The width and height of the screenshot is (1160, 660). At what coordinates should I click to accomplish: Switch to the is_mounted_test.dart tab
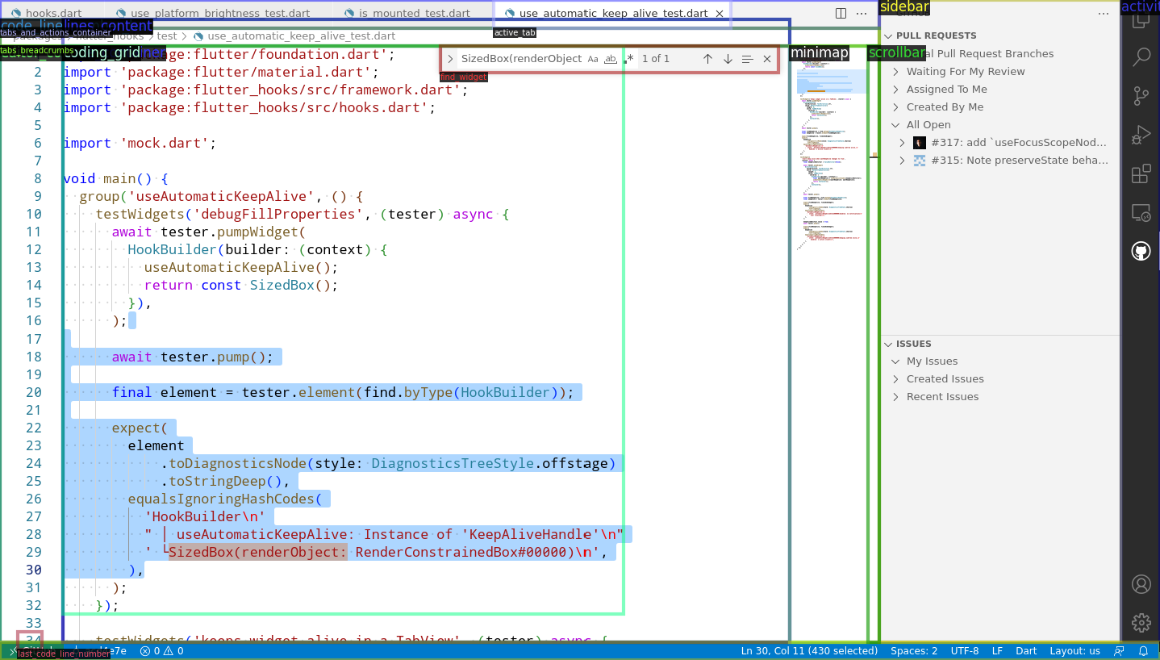[414, 14]
